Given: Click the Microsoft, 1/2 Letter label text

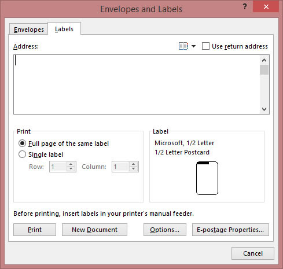Looking at the screenshot, I should [184, 143].
